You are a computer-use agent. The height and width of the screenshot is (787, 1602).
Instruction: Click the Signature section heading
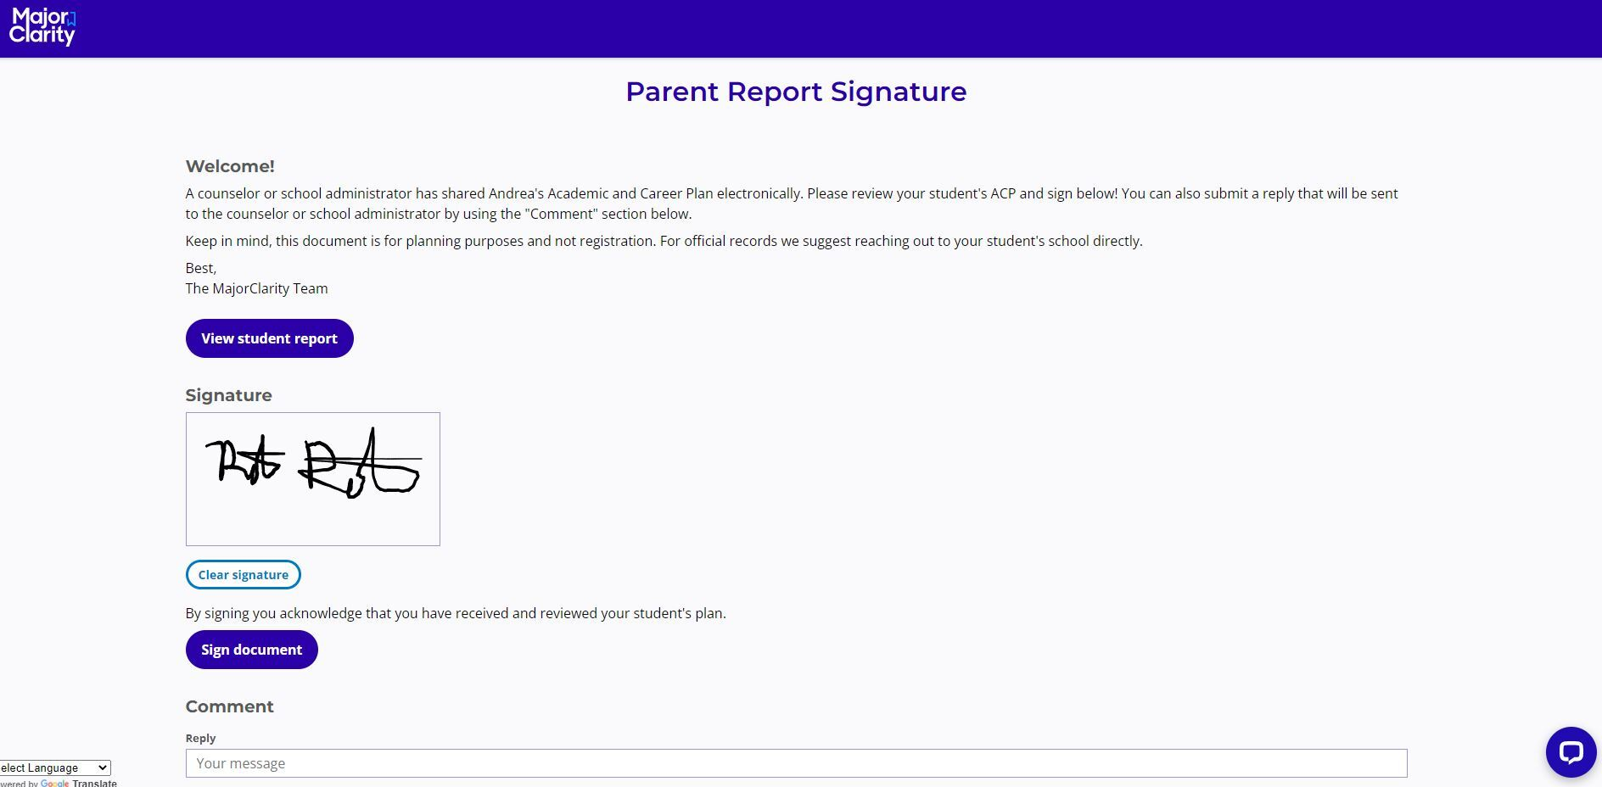(228, 395)
